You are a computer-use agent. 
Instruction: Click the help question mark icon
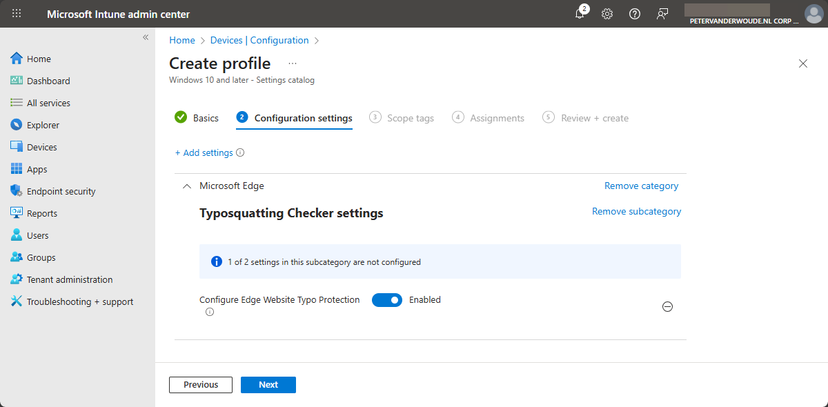(x=635, y=14)
